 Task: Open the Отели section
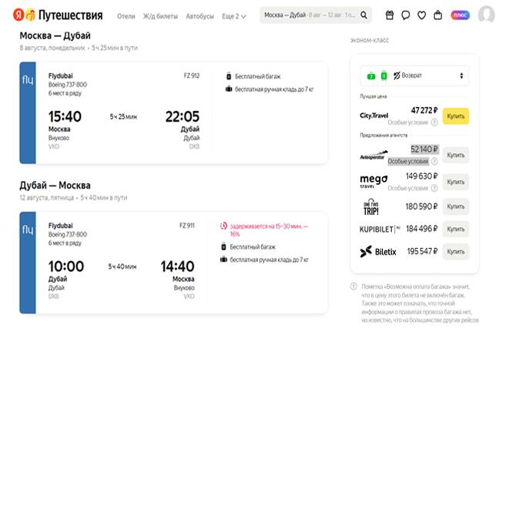point(126,16)
